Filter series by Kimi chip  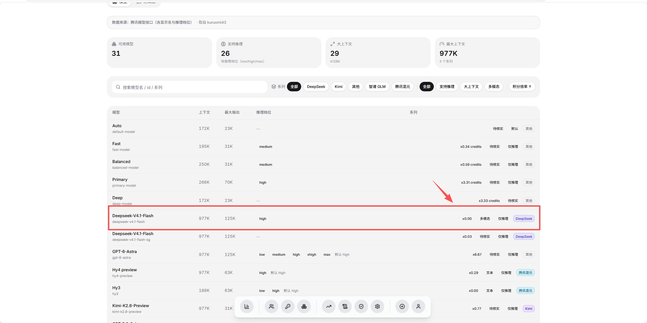coord(339,87)
